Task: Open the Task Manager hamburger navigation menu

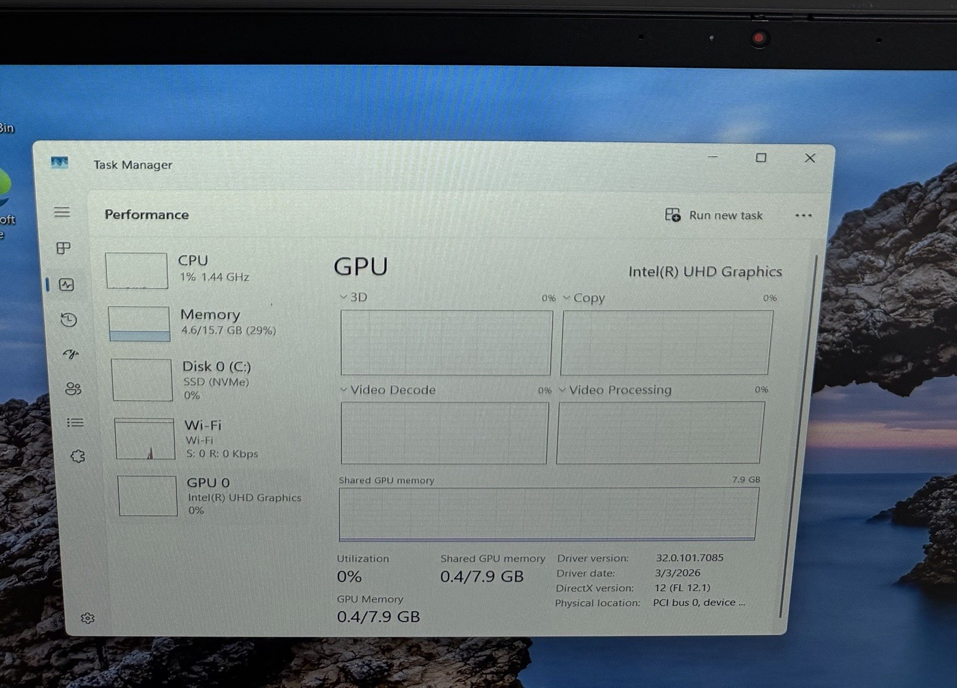Action: [x=62, y=212]
